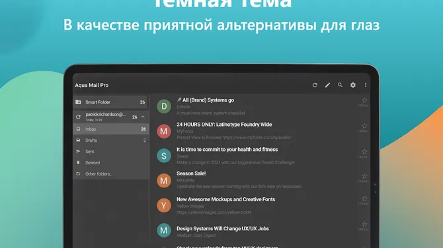Screen dimensions: 443x248
Task: Collapse the patrickrichardson account folder list
Action: click(x=143, y=117)
